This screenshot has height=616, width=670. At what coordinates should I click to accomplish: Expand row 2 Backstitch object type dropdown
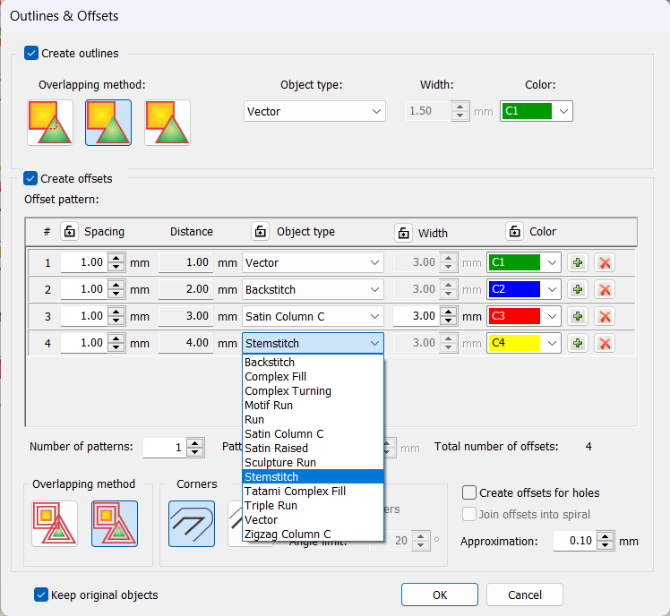tap(313, 290)
